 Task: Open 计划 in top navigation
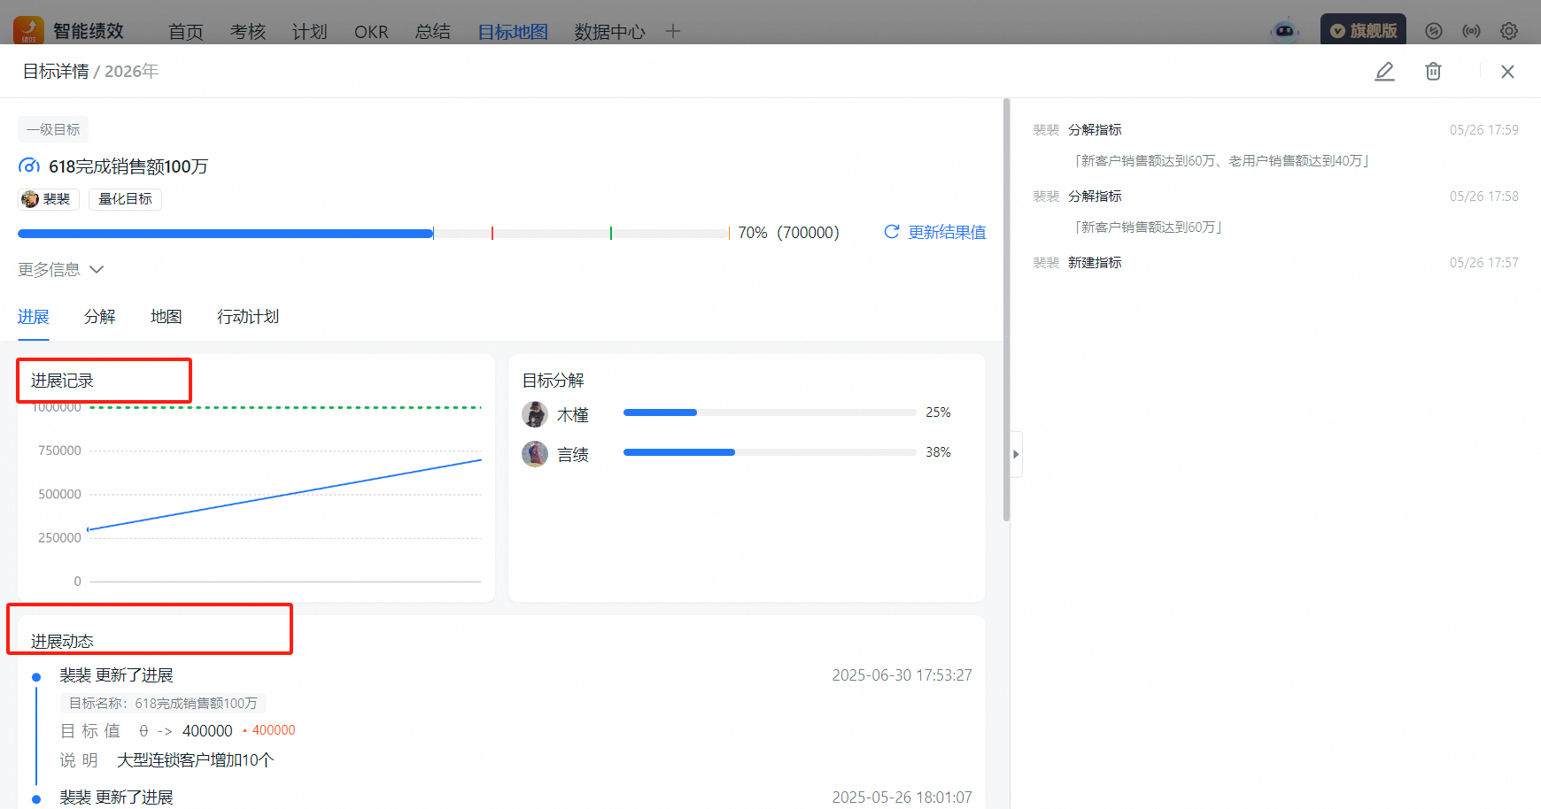coord(310,32)
